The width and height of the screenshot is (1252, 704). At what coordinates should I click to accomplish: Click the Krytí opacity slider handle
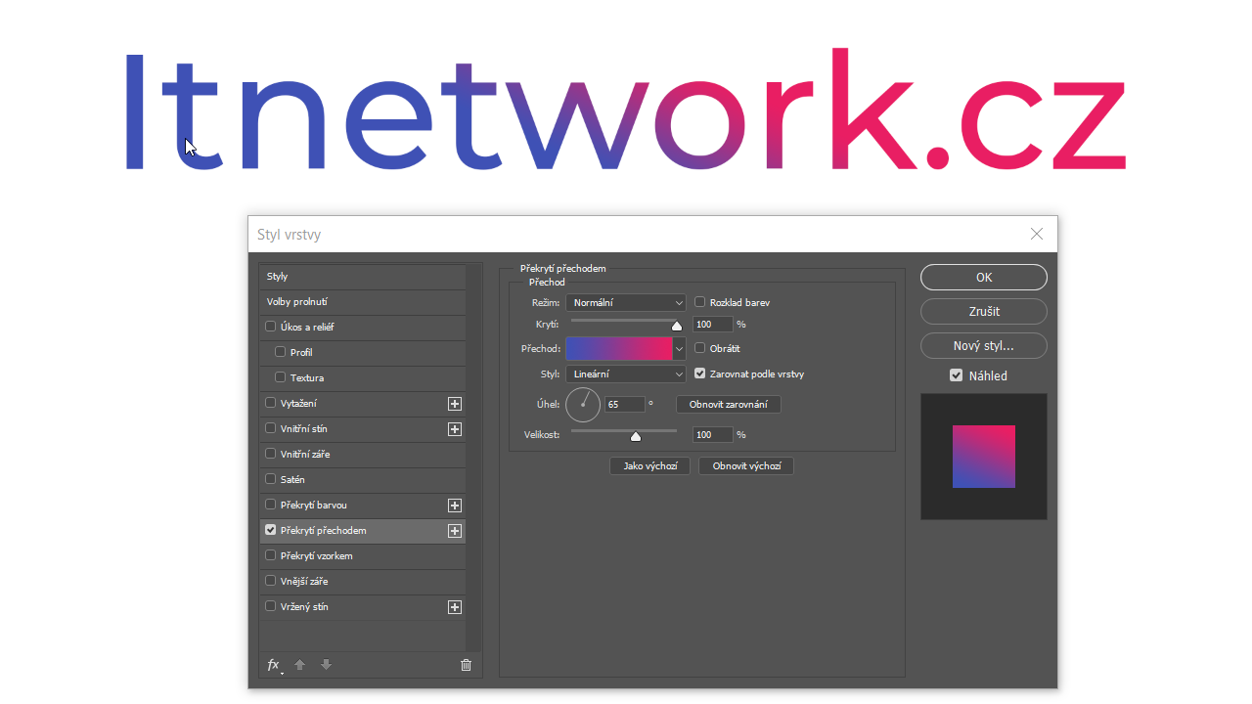point(676,326)
